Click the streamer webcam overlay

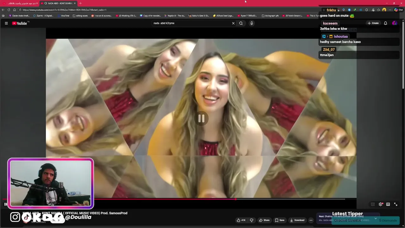(x=51, y=183)
